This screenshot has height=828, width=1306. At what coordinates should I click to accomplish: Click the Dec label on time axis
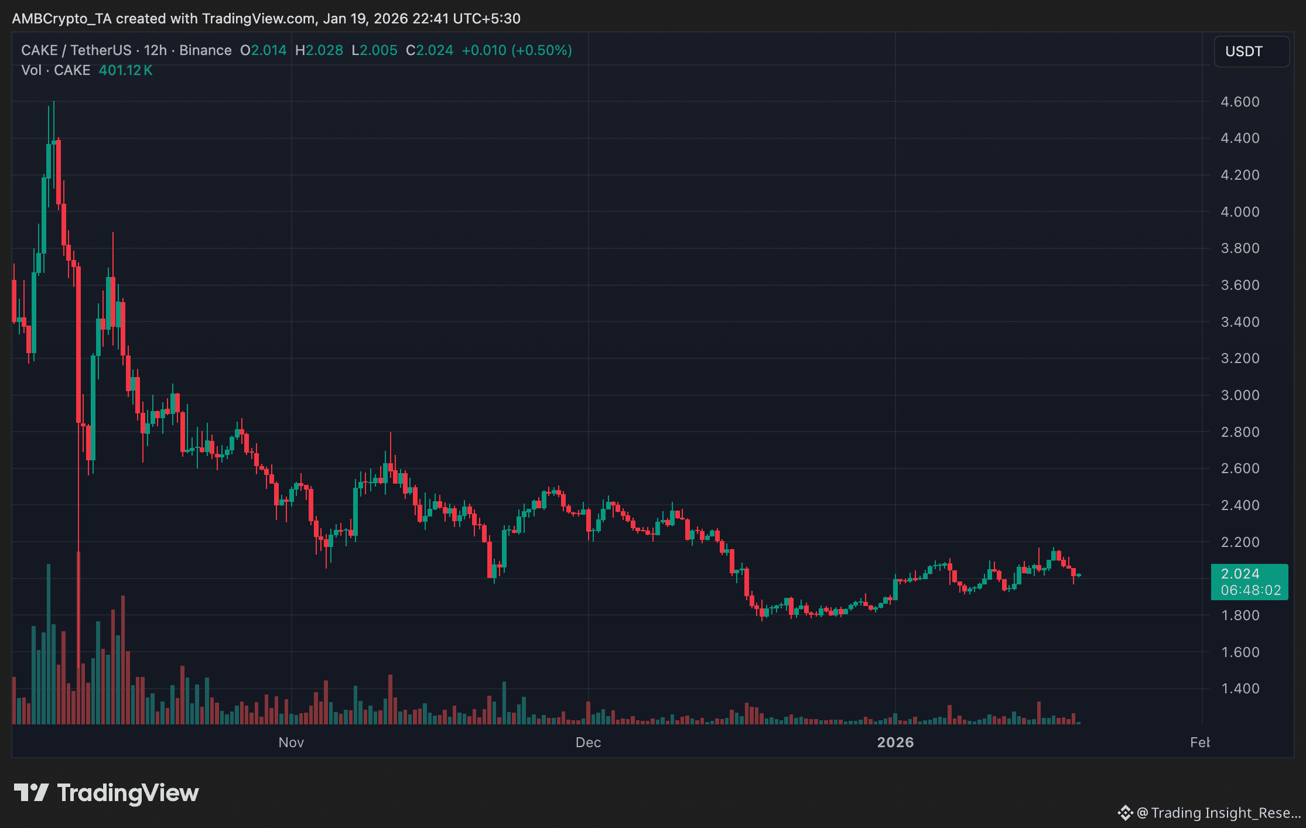[x=588, y=743]
